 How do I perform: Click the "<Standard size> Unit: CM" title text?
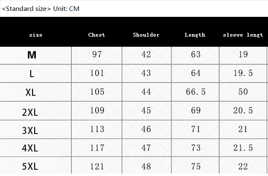(x=40, y=8)
